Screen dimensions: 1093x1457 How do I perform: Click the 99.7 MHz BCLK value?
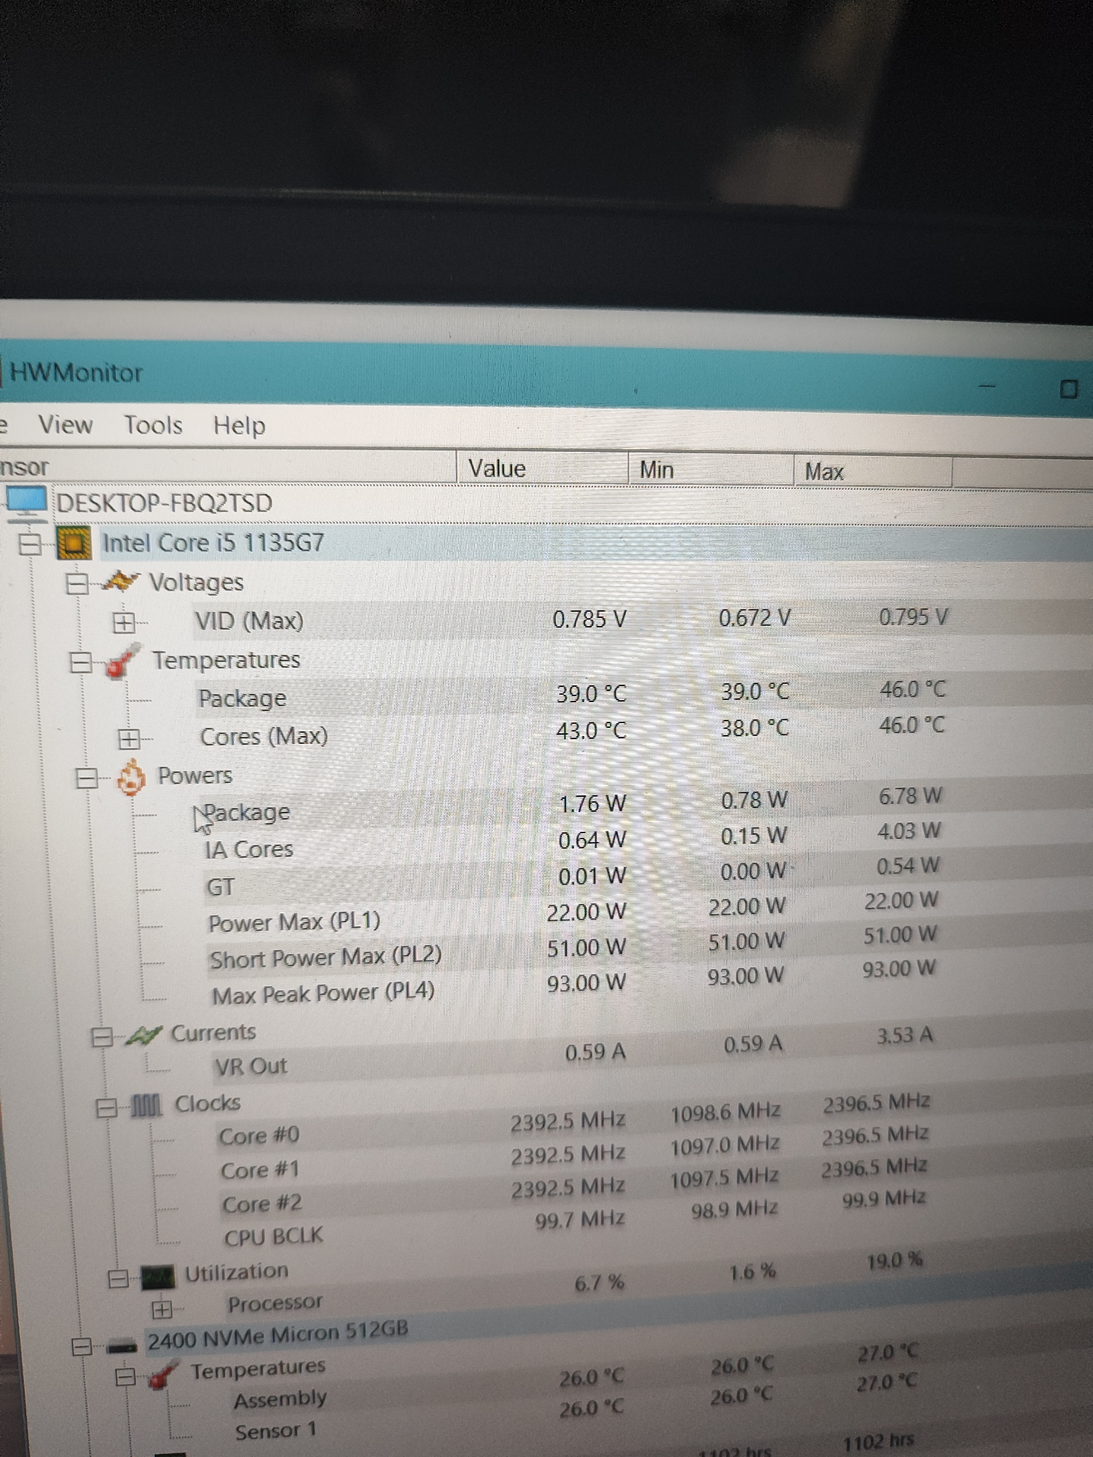click(580, 1219)
